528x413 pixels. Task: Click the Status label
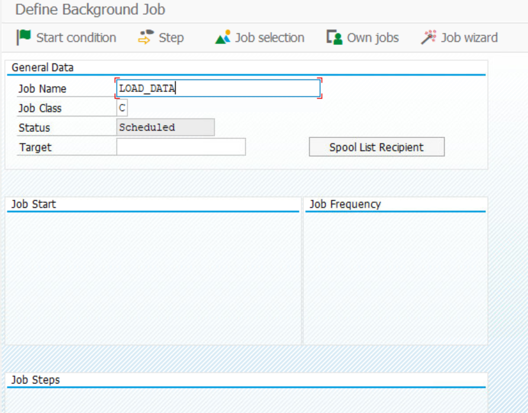coord(34,128)
